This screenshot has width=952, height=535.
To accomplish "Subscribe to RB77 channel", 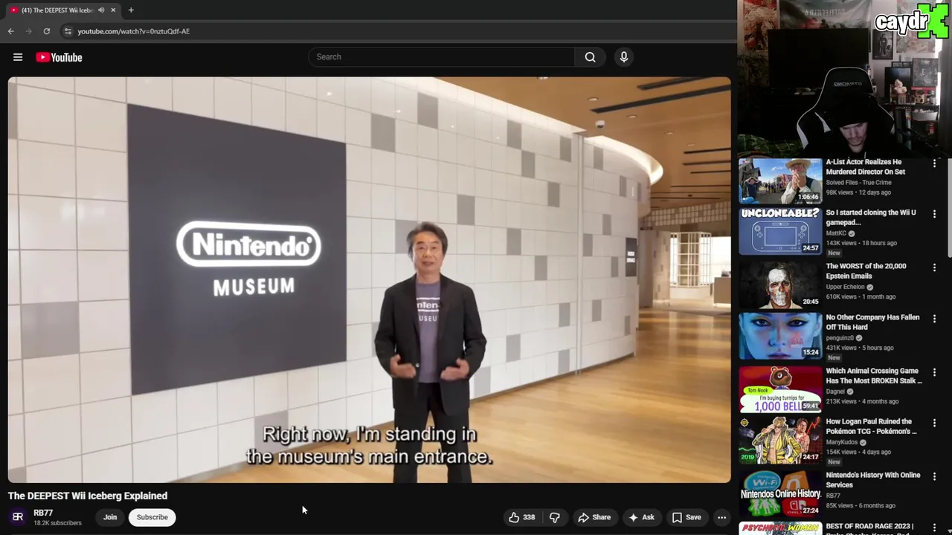I will 152,517.
